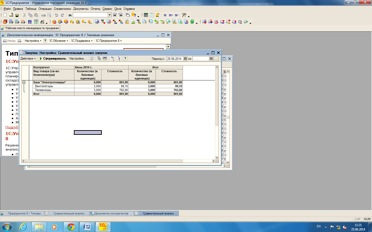This screenshot has width=372, height=232.
Task: Open the Документы menu
Action: (x=81, y=9)
